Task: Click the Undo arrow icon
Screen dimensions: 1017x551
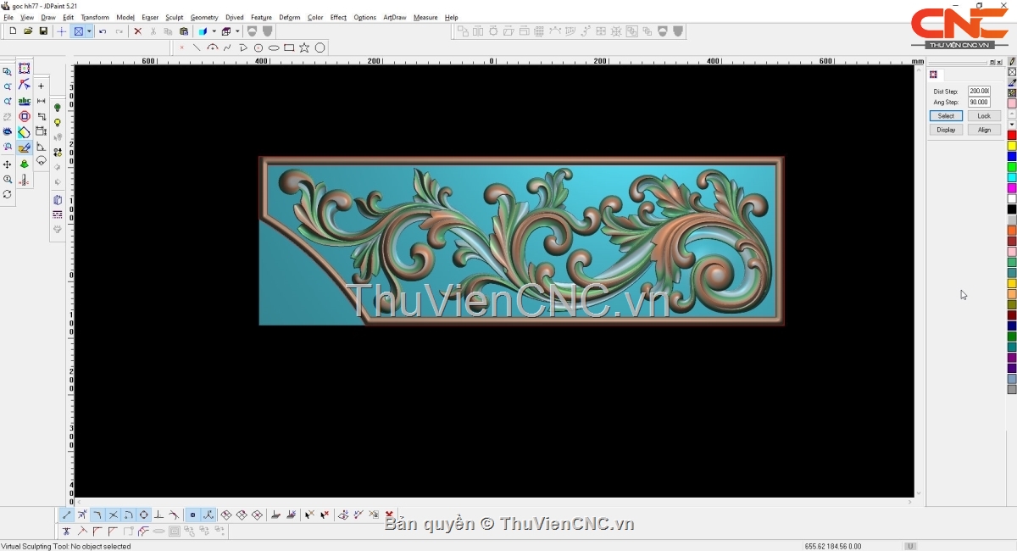Action: pos(103,31)
